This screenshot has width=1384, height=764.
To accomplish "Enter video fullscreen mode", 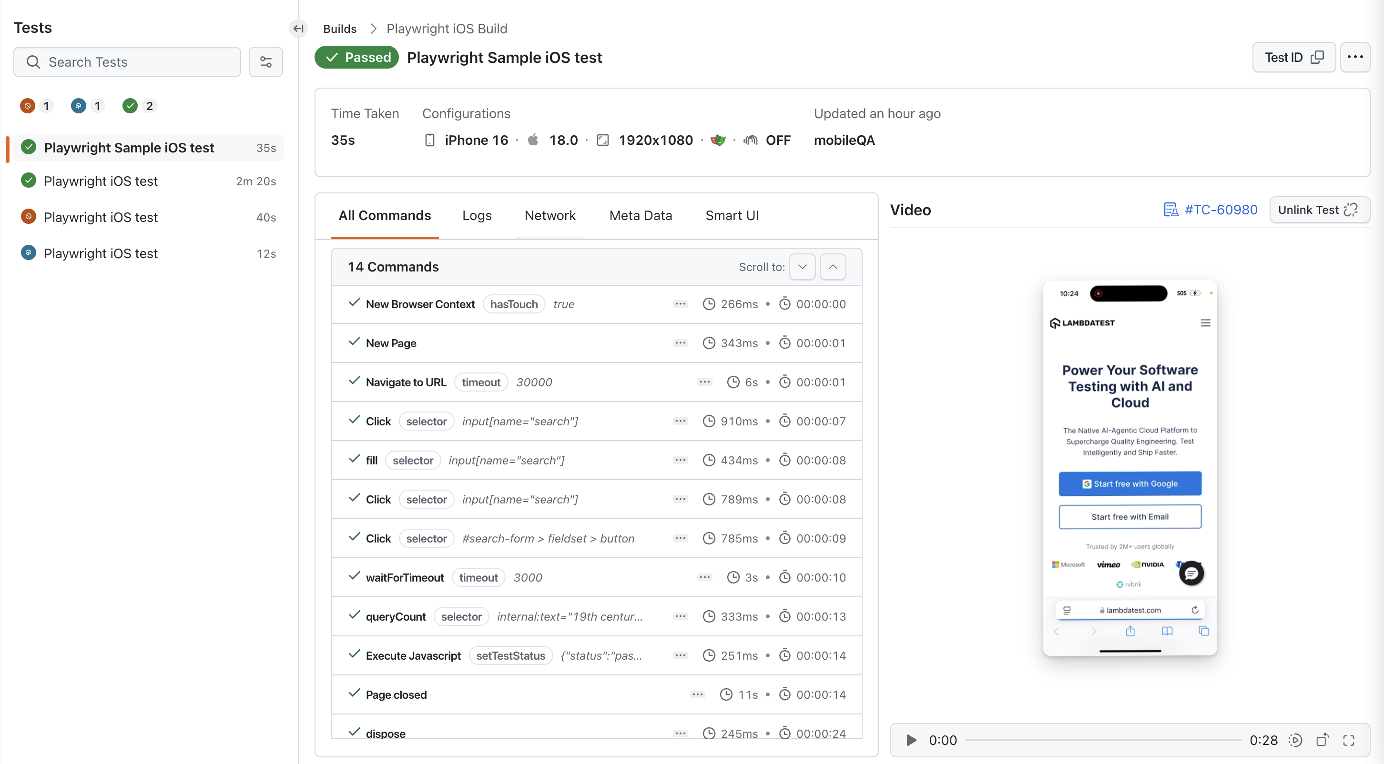I will [x=1349, y=740].
